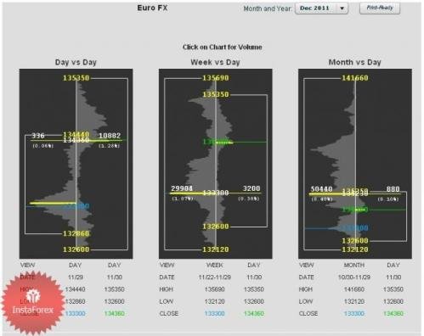Open volume for Month vs Day chart

(x=355, y=164)
